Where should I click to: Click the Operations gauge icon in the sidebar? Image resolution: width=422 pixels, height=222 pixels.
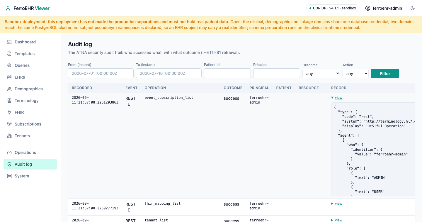pos(9,152)
